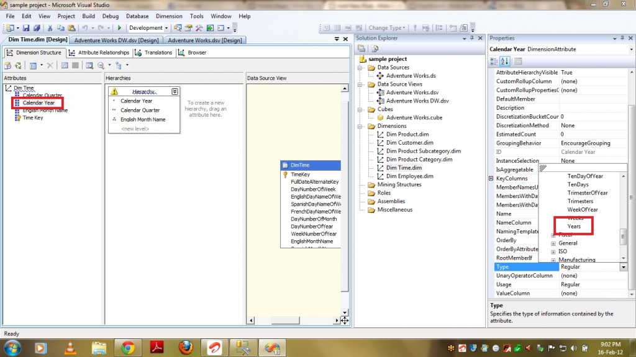Collapse the Hierarchy box using its chevron

[175, 91]
